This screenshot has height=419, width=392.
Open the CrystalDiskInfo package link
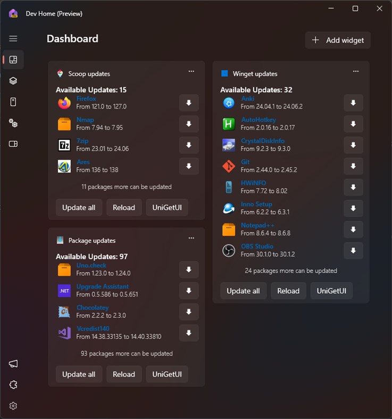263,141
